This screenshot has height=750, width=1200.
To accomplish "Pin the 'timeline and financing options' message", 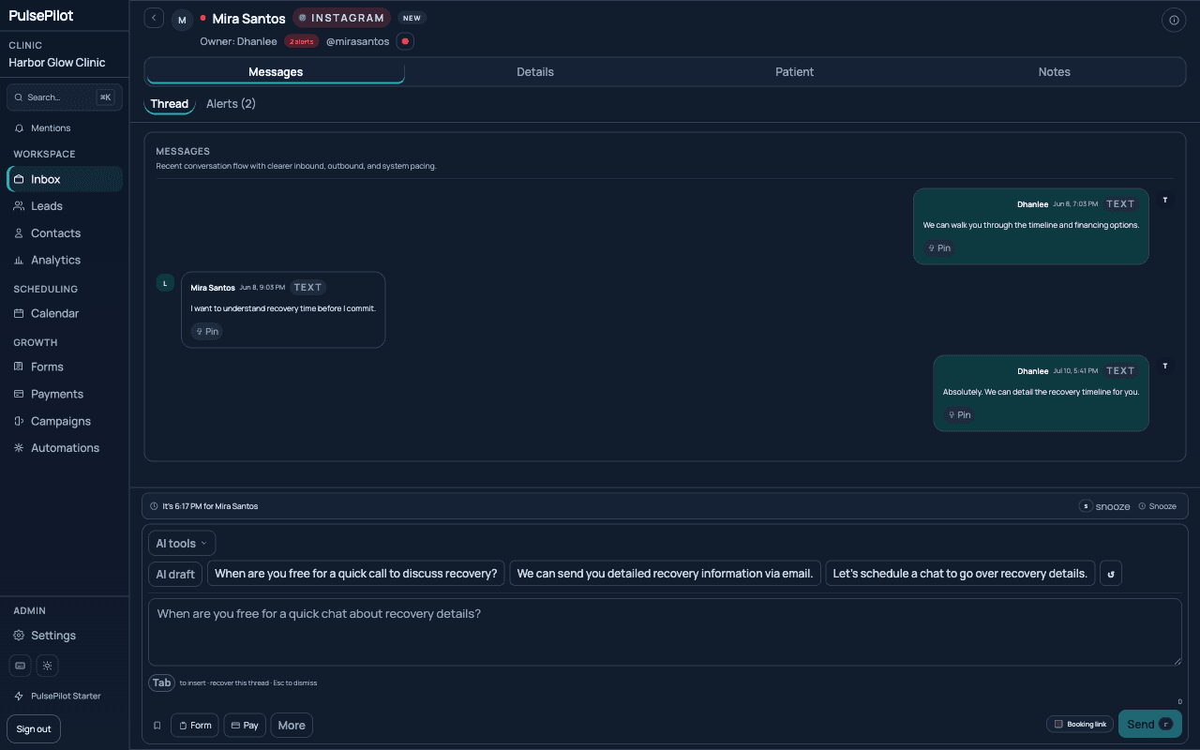I will [939, 248].
